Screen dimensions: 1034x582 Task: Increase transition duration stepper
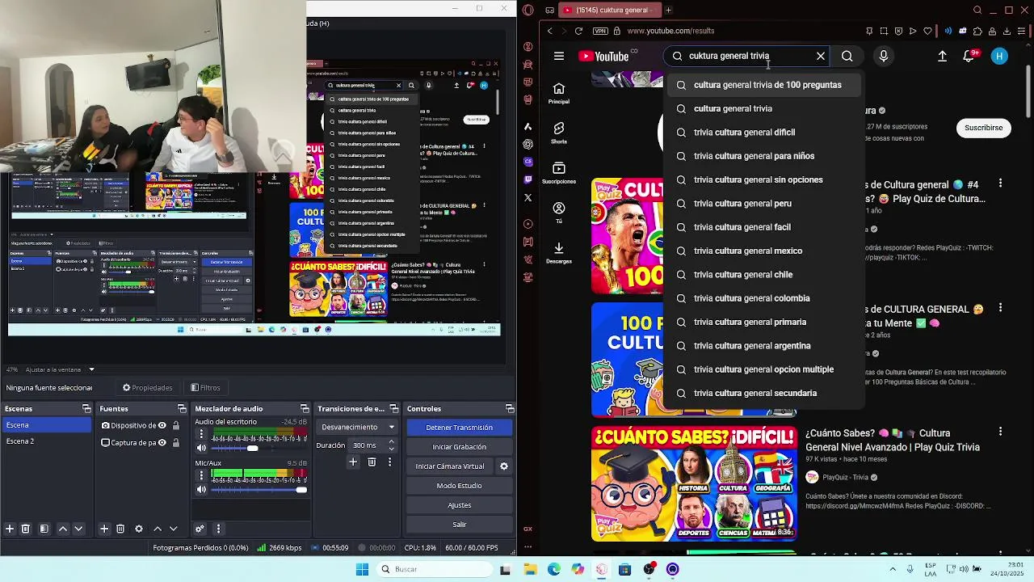392,442
